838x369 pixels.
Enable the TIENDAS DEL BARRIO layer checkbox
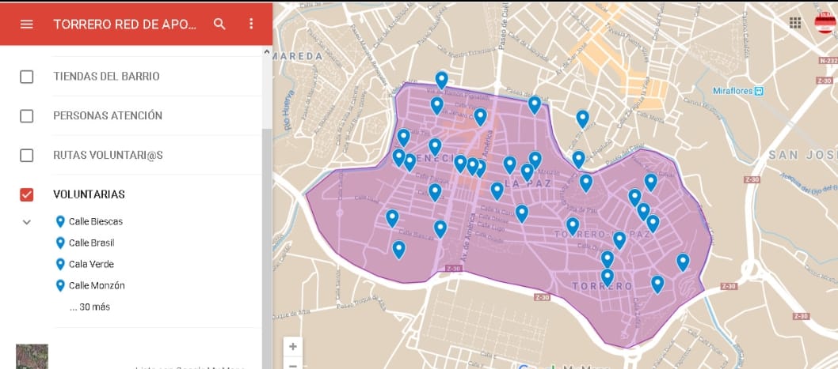(26, 77)
